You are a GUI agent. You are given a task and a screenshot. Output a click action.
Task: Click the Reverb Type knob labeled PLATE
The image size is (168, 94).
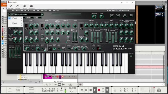pyautogui.click(x=132, y=26)
